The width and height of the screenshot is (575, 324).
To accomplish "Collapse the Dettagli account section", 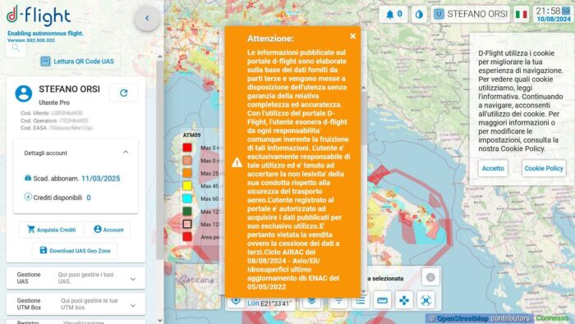I will coord(126,153).
